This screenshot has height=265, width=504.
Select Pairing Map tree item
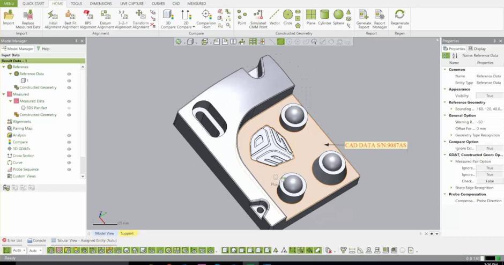point(20,128)
